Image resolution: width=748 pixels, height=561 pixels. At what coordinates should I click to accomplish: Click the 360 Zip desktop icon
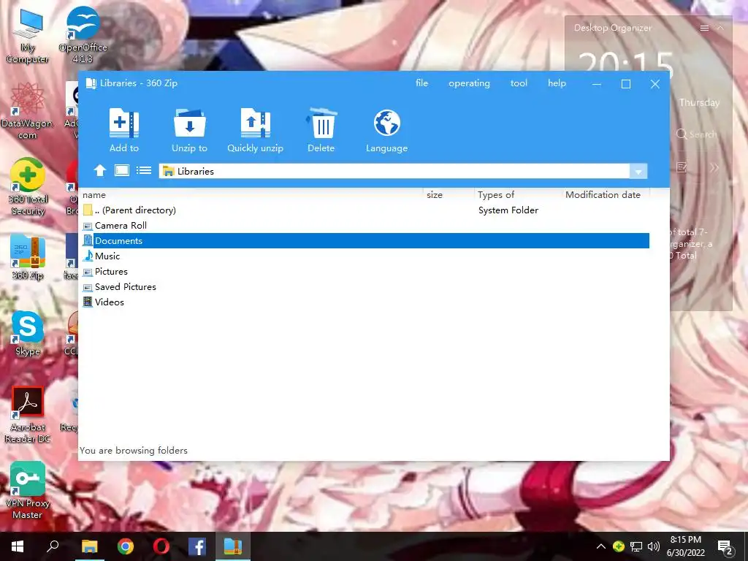[28, 256]
